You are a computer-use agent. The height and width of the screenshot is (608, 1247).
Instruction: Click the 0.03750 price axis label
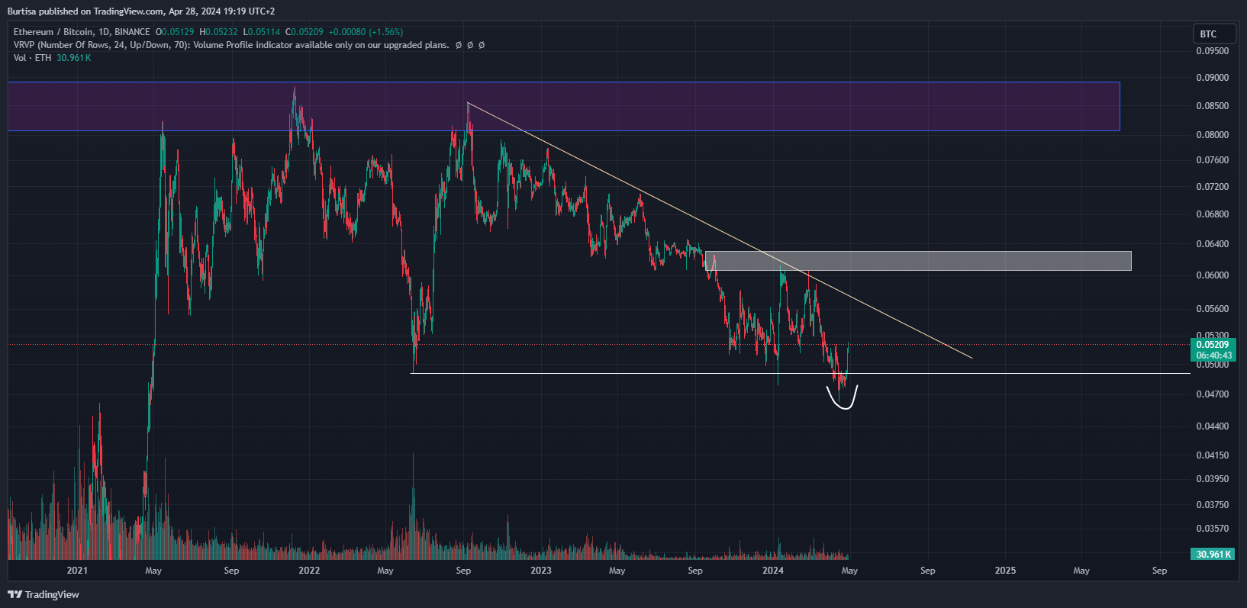point(1213,505)
